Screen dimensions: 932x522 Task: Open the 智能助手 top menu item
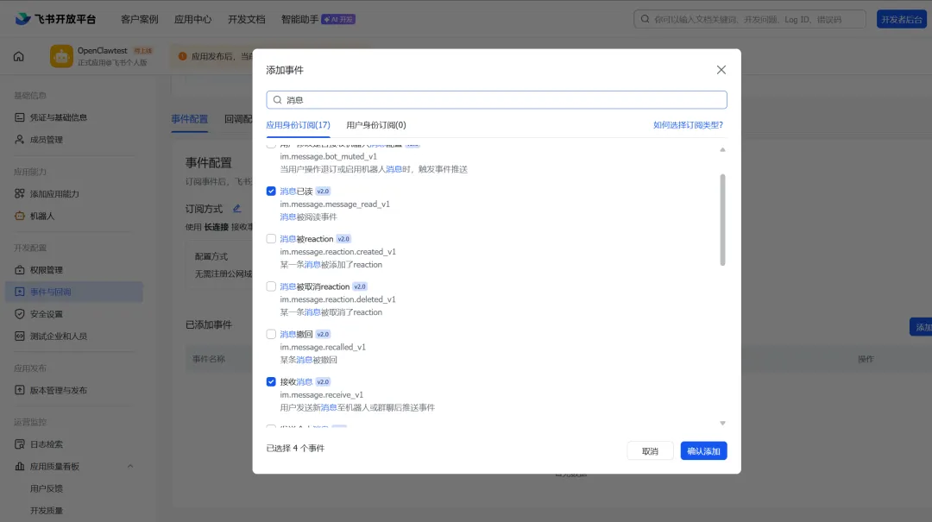click(x=299, y=19)
